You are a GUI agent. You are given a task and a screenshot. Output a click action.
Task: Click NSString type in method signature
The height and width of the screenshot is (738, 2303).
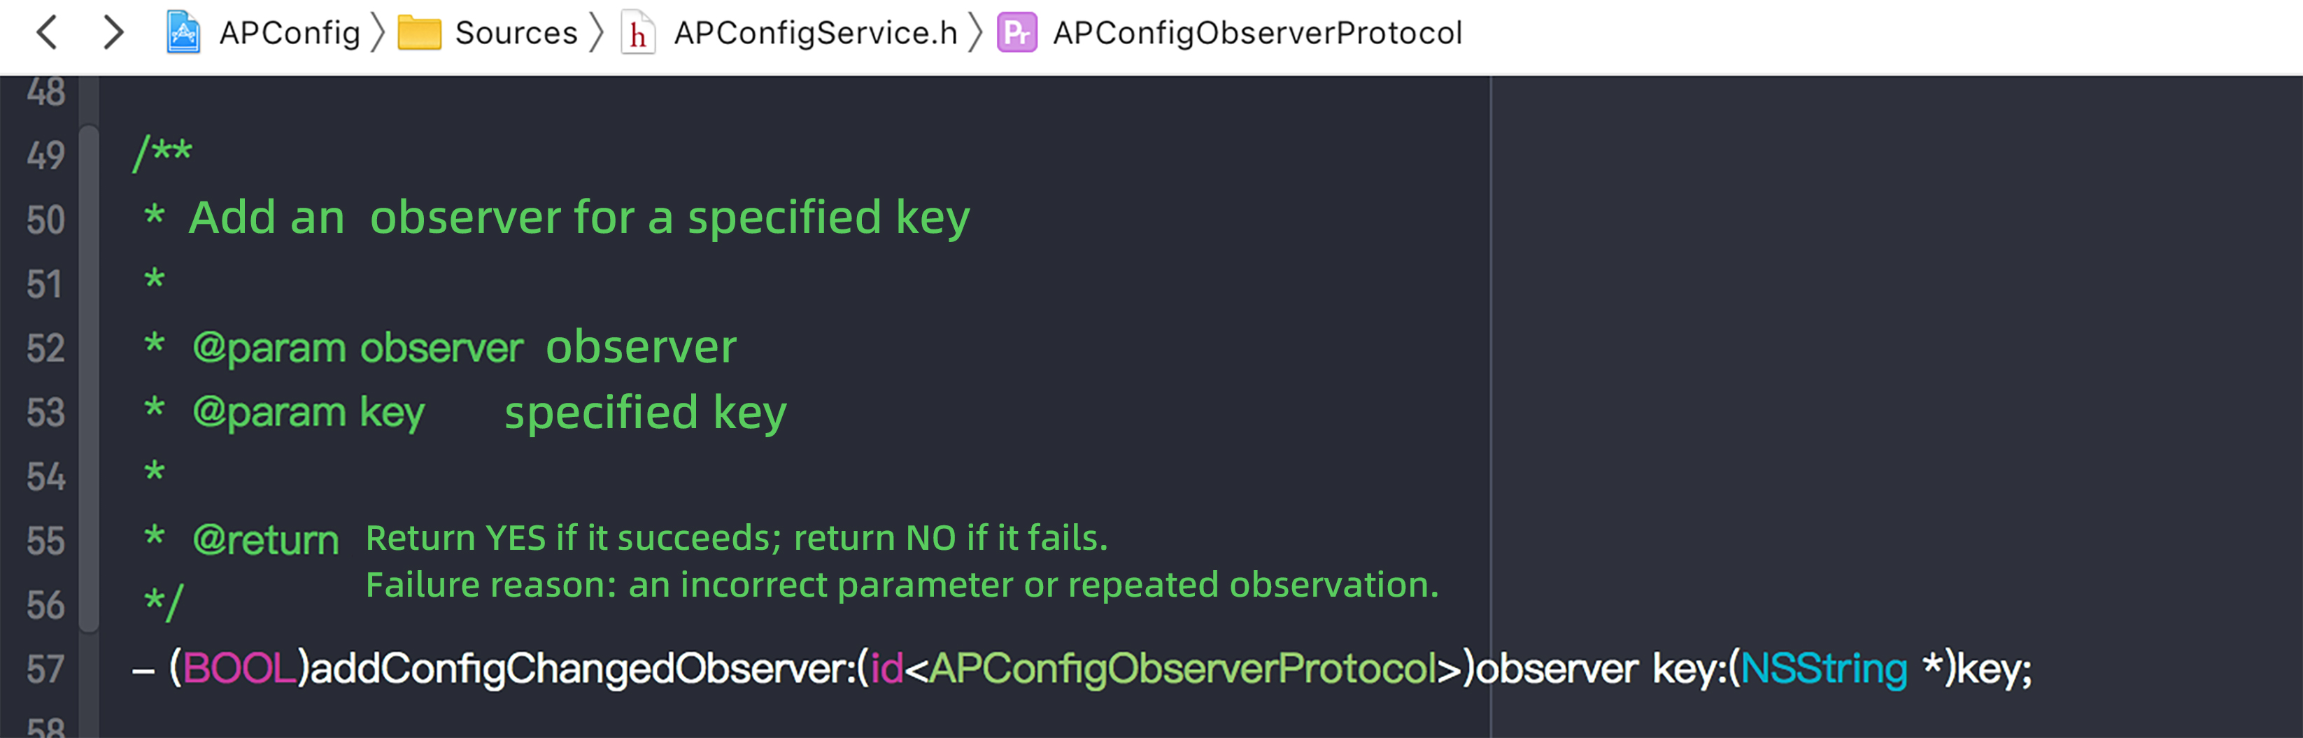1823,669
